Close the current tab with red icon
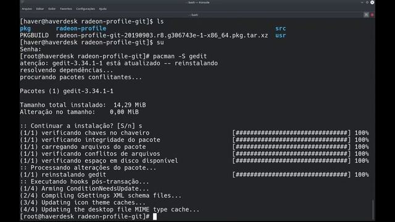The width and height of the screenshot is (395, 222). click(x=372, y=15)
